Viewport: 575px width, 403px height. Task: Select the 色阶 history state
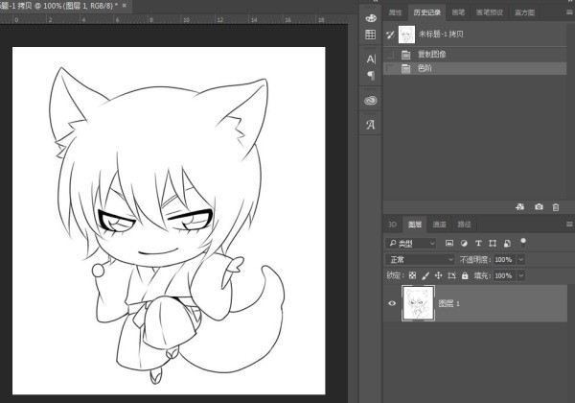pos(425,69)
